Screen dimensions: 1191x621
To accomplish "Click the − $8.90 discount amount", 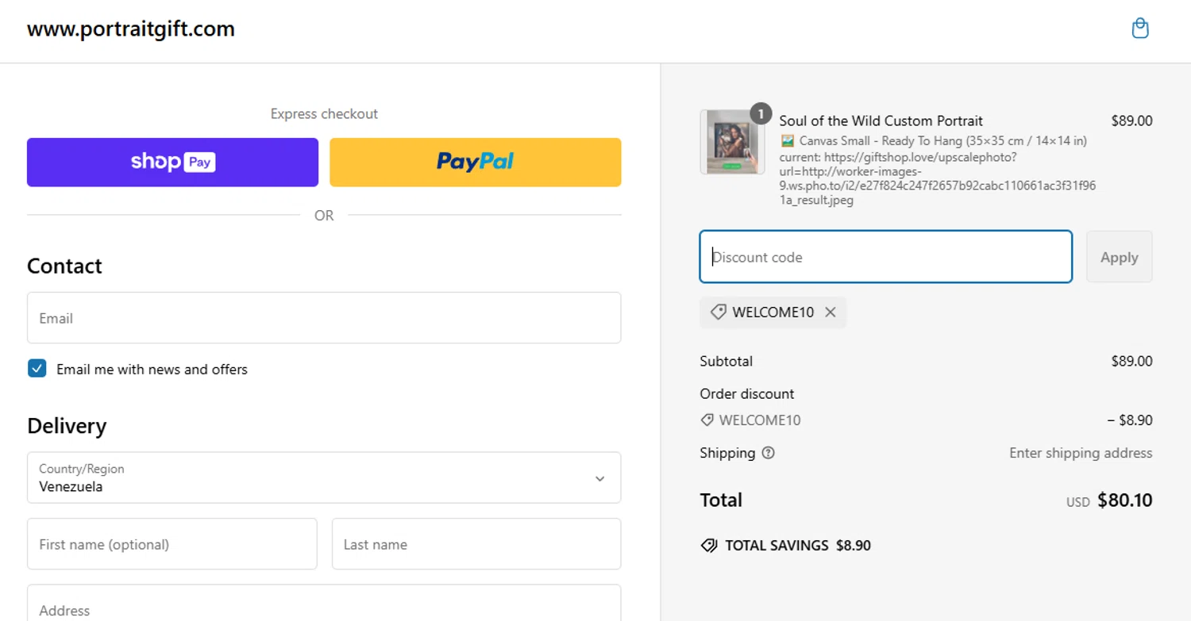I will [1130, 420].
